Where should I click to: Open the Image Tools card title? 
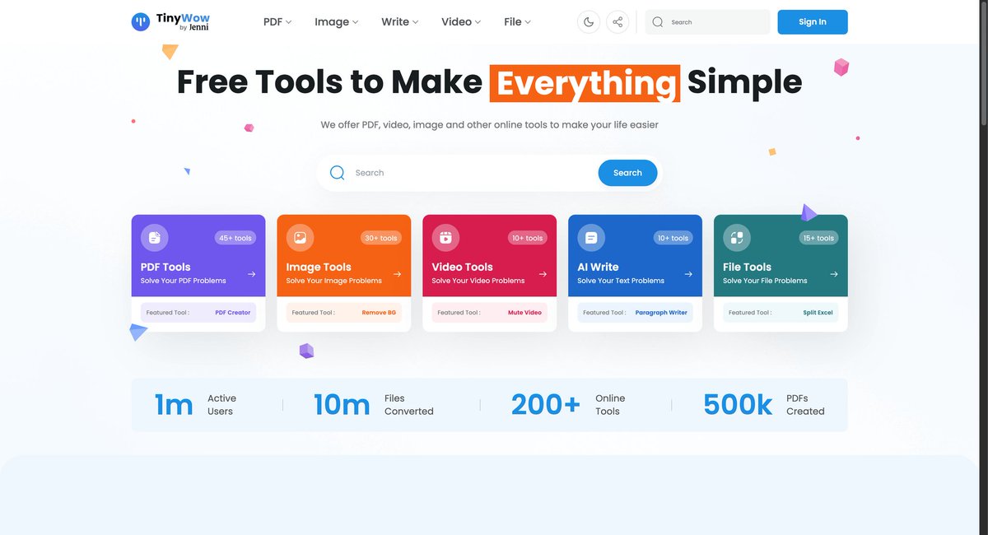coord(319,267)
